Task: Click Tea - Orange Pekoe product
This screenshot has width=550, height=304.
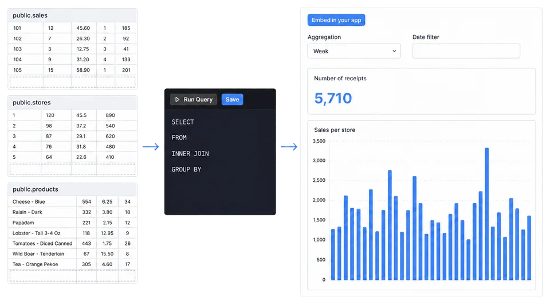Action: [35, 264]
